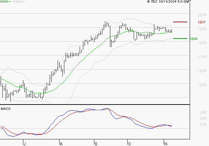
Task: Click the 1600 price axis label
Action: click(x=202, y=71)
